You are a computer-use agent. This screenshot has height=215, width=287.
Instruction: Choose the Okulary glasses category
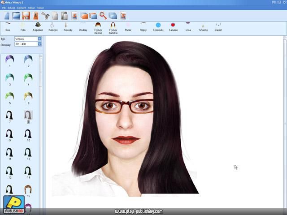click(83, 26)
